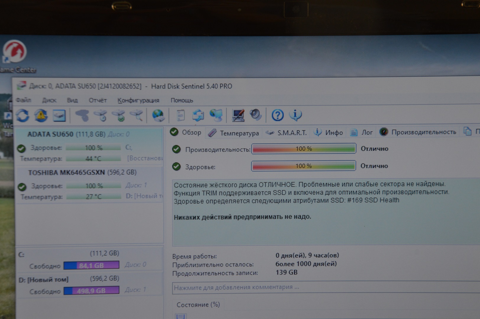Click the disk with clock toolbar icon
Screen dimensions: 480x319
coord(101,115)
